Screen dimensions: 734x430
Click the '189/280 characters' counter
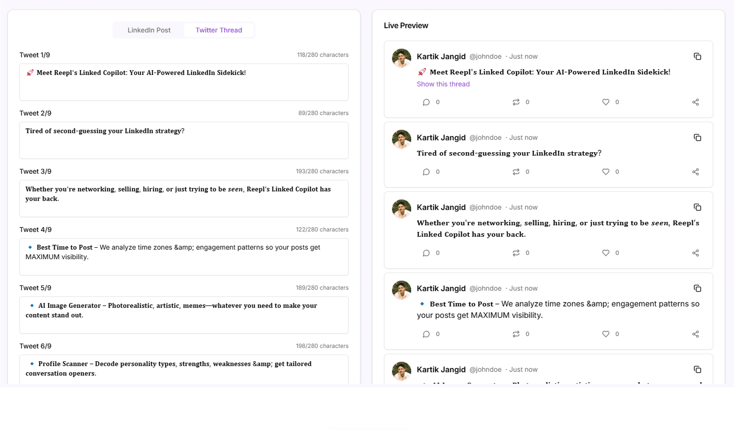coord(322,288)
